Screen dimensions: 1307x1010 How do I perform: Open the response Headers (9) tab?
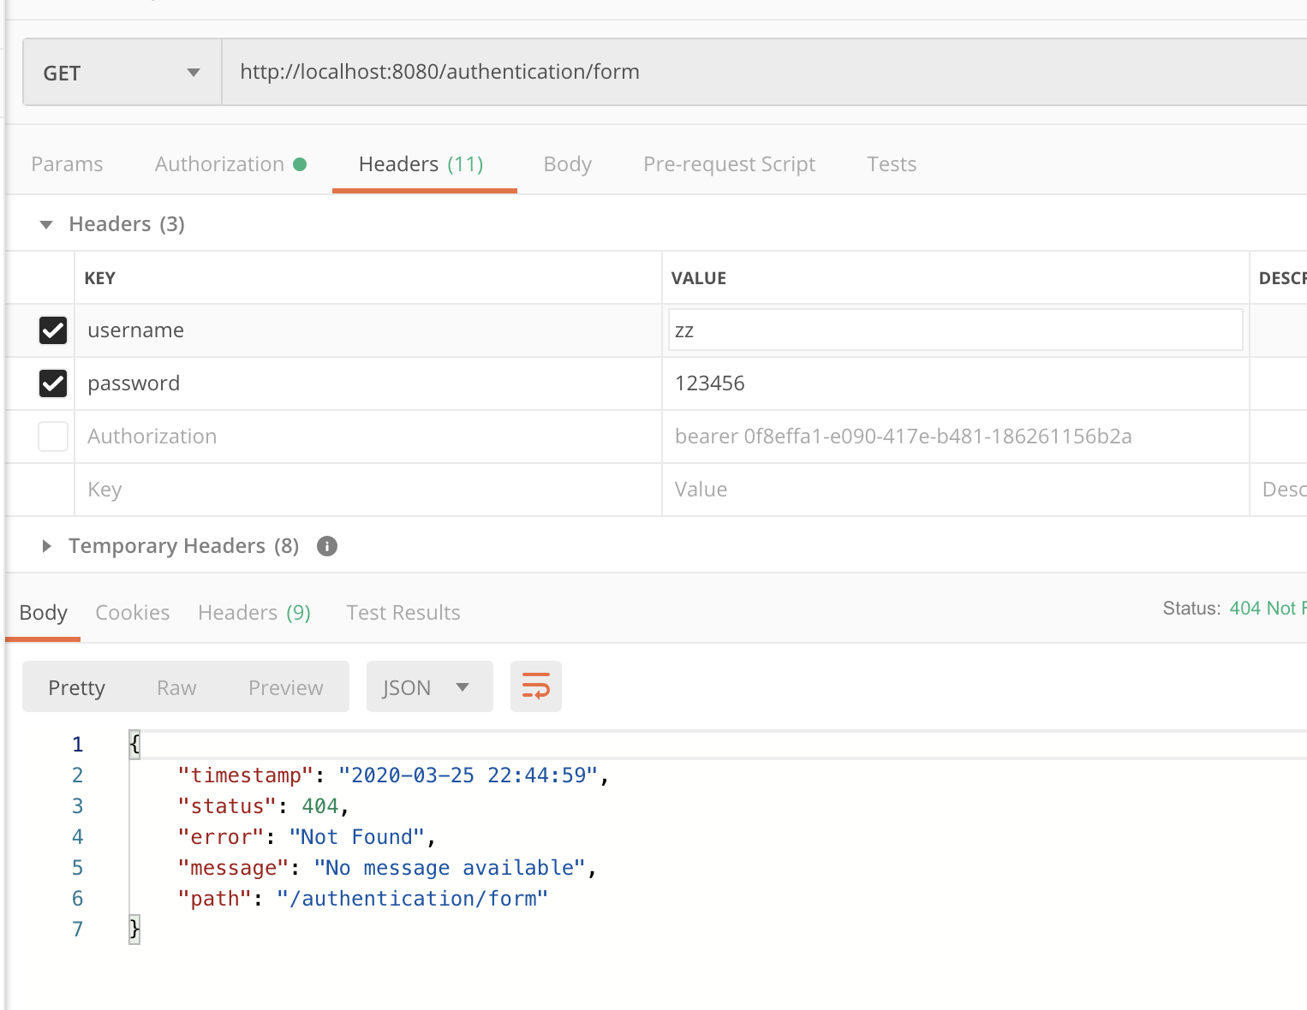click(254, 613)
